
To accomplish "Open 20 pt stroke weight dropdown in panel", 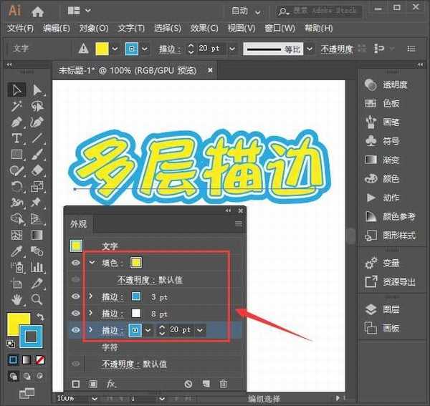I will (200, 330).
